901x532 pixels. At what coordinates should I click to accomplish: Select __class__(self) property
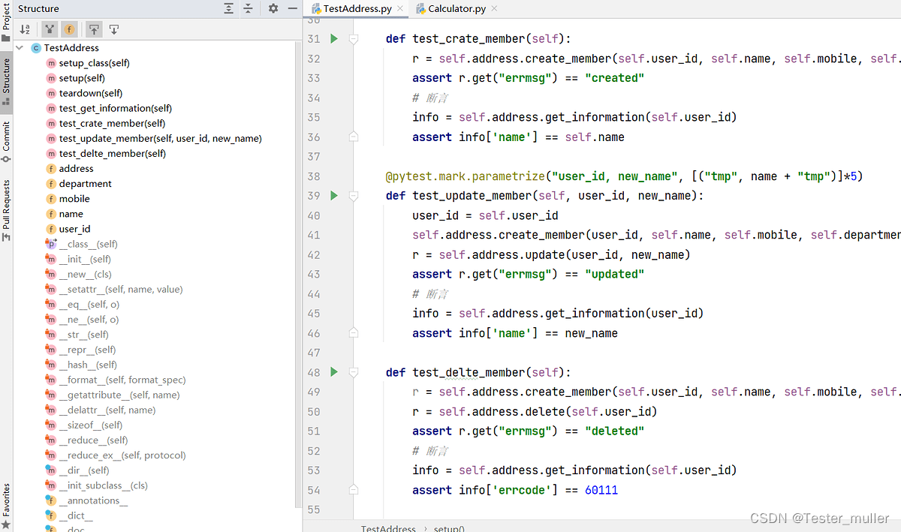click(88, 244)
